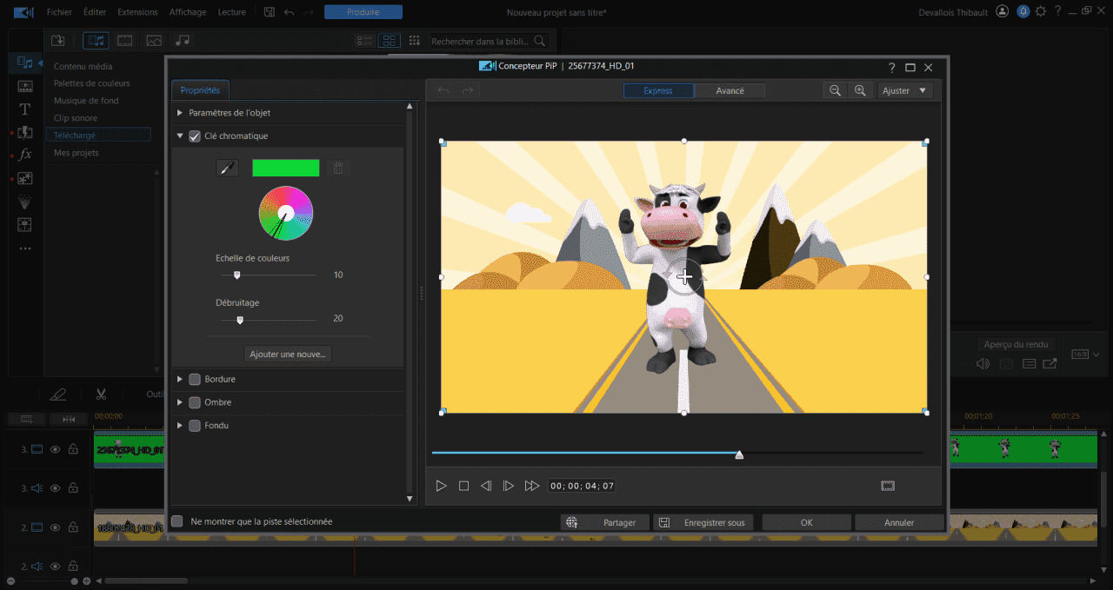Click Enregistrer sous button
1113x590 pixels.
coord(704,523)
